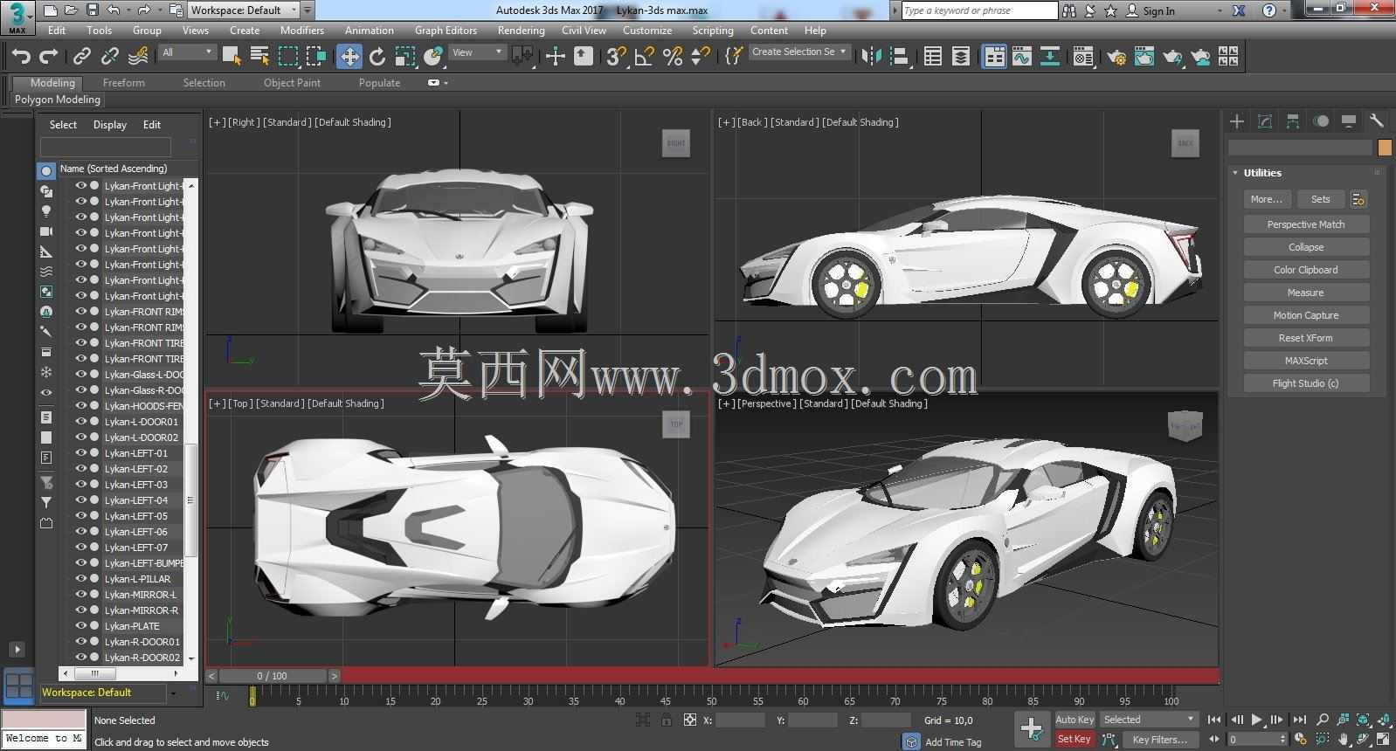
Task: Toggle visibility of Lykan-R-DOOR01
Action: click(80, 642)
